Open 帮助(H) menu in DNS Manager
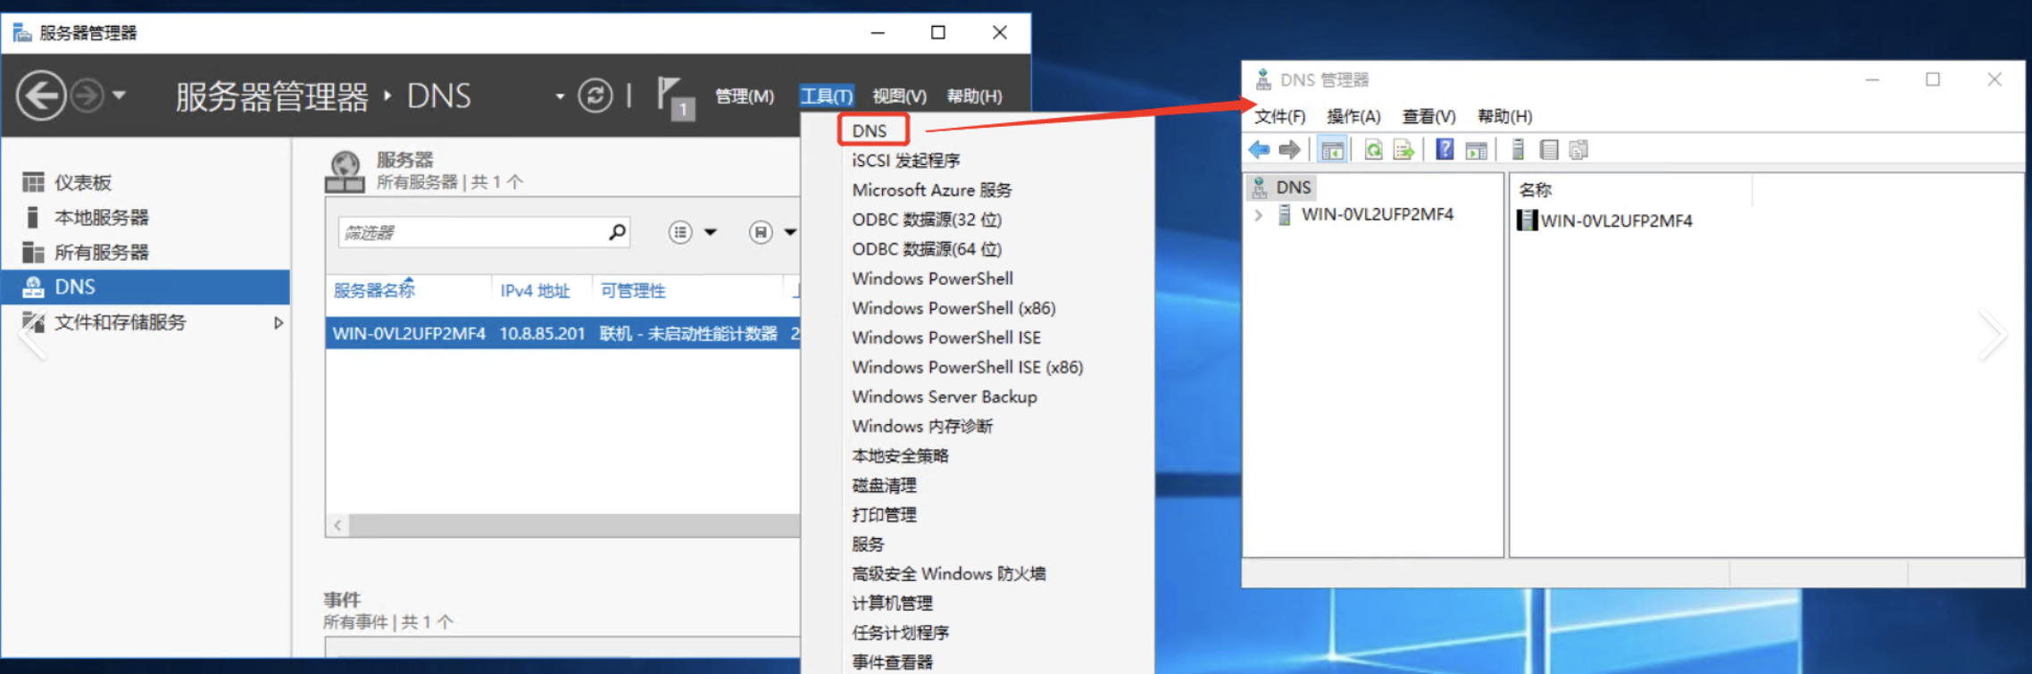Image resolution: width=2032 pixels, height=674 pixels. (x=1504, y=117)
